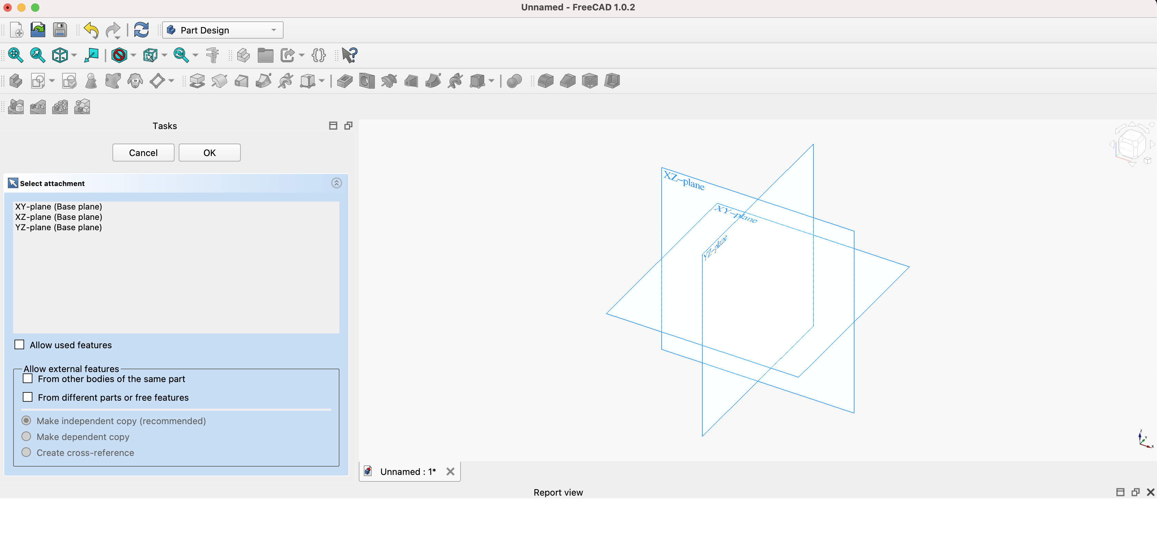Screen dimensions: 1157x546
Task: Enable the Allow used features checkbox
Action: pyautogui.click(x=19, y=344)
